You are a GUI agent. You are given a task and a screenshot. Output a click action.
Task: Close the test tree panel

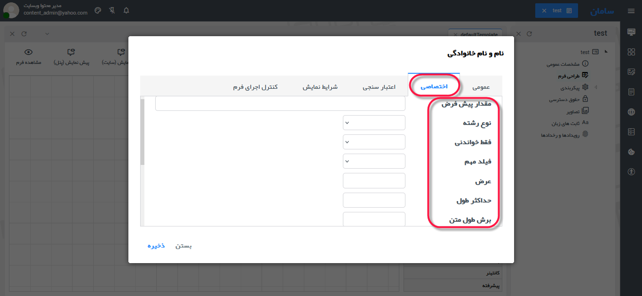coord(519,34)
